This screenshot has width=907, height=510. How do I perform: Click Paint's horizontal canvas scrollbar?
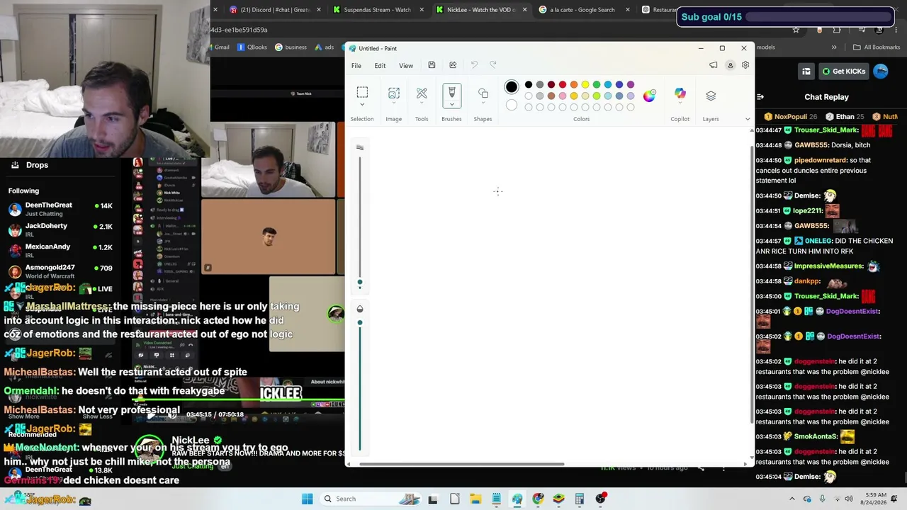461,465
